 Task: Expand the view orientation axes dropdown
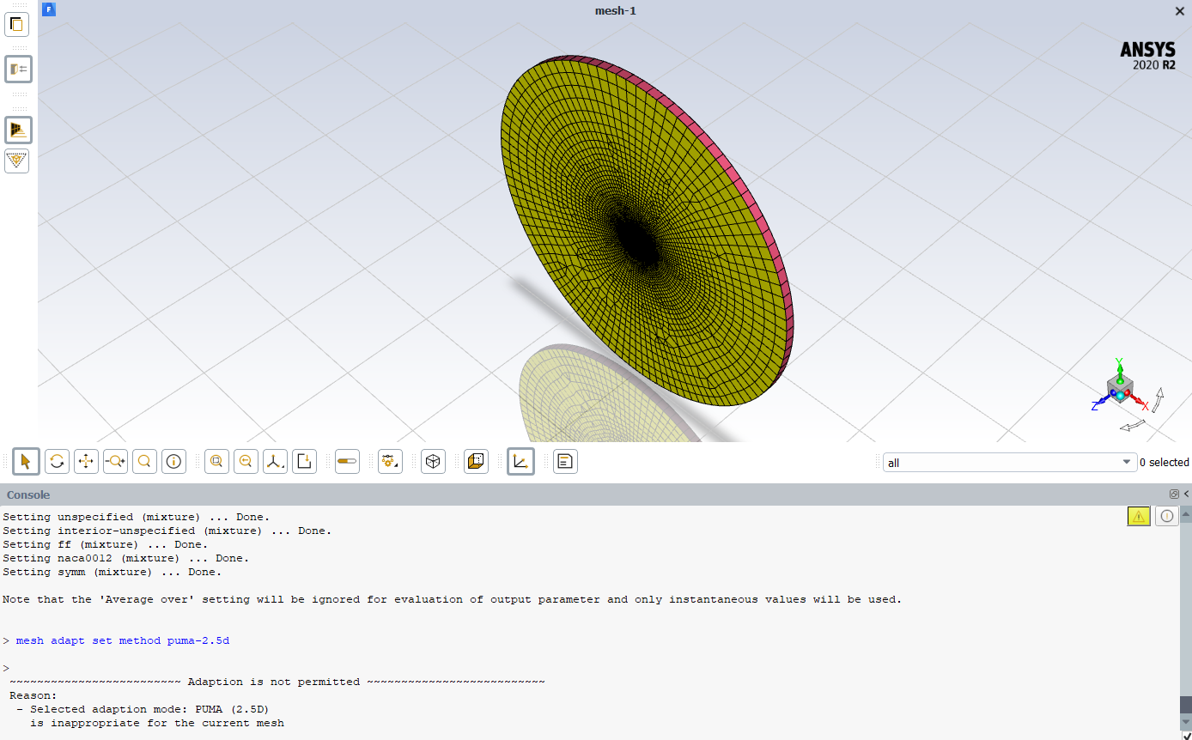point(275,462)
